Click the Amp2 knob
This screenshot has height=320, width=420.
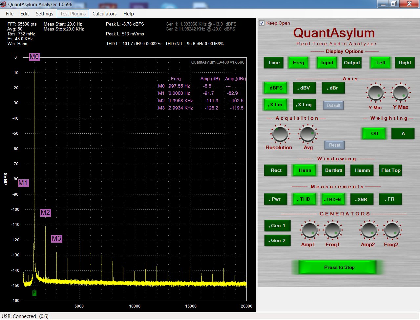pyautogui.click(x=369, y=230)
